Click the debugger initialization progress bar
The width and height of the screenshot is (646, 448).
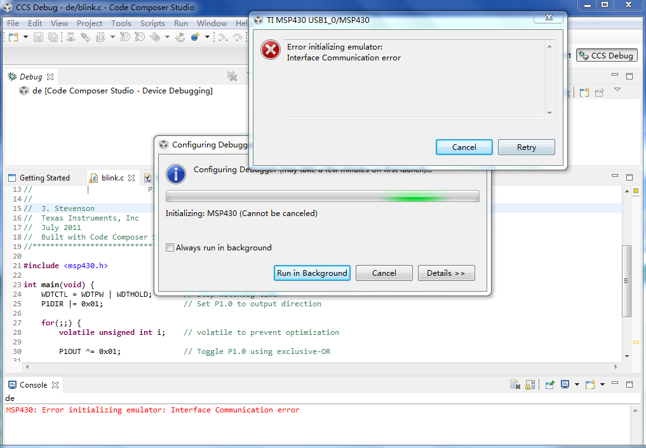click(x=323, y=196)
